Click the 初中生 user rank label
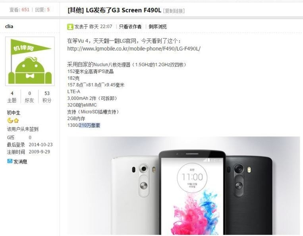The image size is (303, 236). click(14, 113)
